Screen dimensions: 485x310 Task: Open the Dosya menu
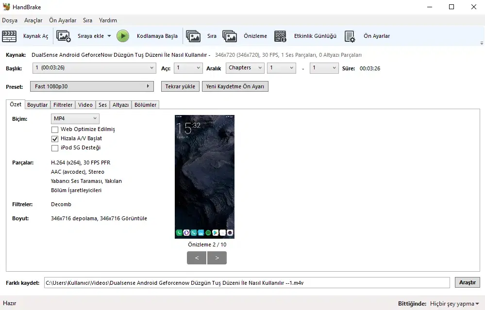pyautogui.click(x=10, y=20)
